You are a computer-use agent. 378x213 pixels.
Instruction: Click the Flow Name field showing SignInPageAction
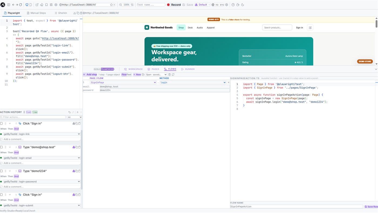[296, 207]
